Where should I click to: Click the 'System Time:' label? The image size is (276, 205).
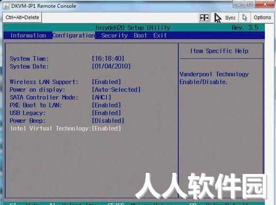(x=29, y=59)
